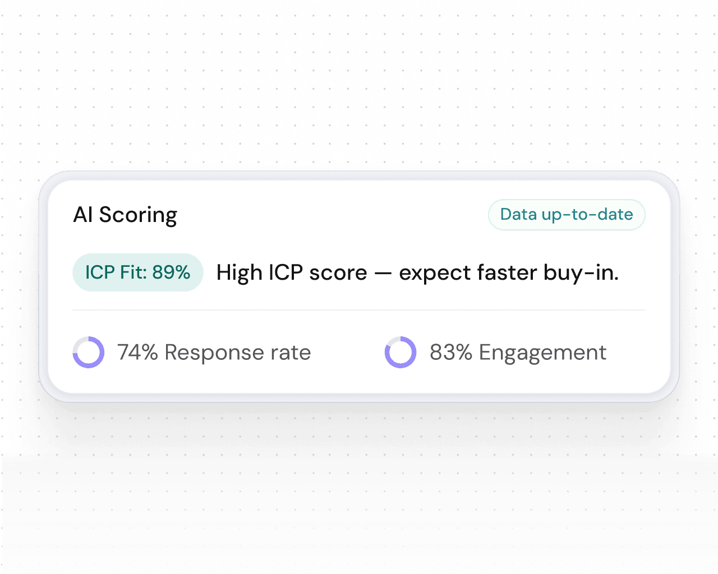Click the word Scoring in the heading
718x574 pixels.
(138, 215)
